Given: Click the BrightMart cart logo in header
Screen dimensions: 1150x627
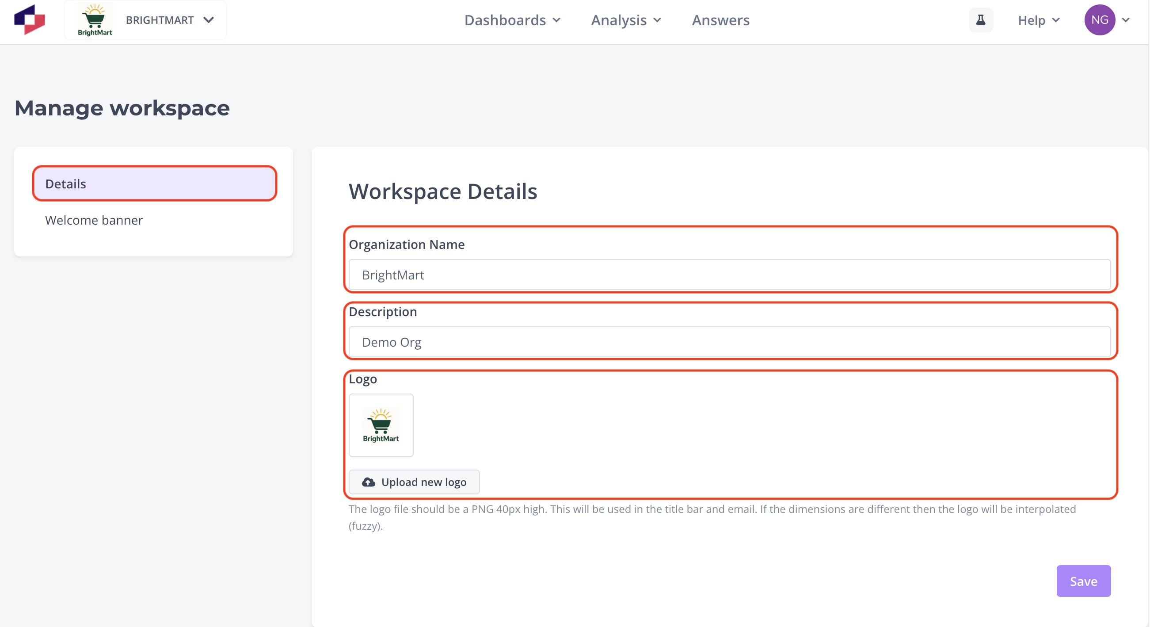Looking at the screenshot, I should [x=95, y=20].
